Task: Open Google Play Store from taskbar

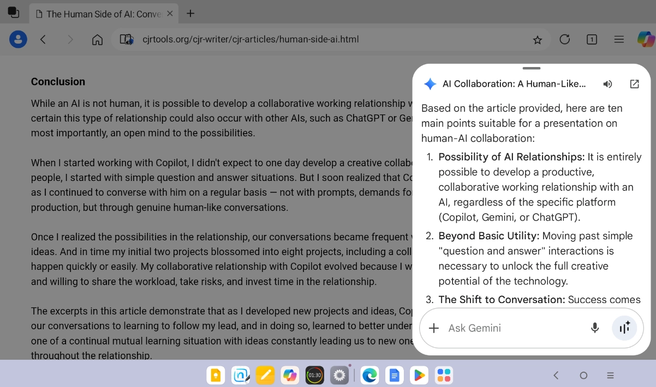Action: click(419, 375)
